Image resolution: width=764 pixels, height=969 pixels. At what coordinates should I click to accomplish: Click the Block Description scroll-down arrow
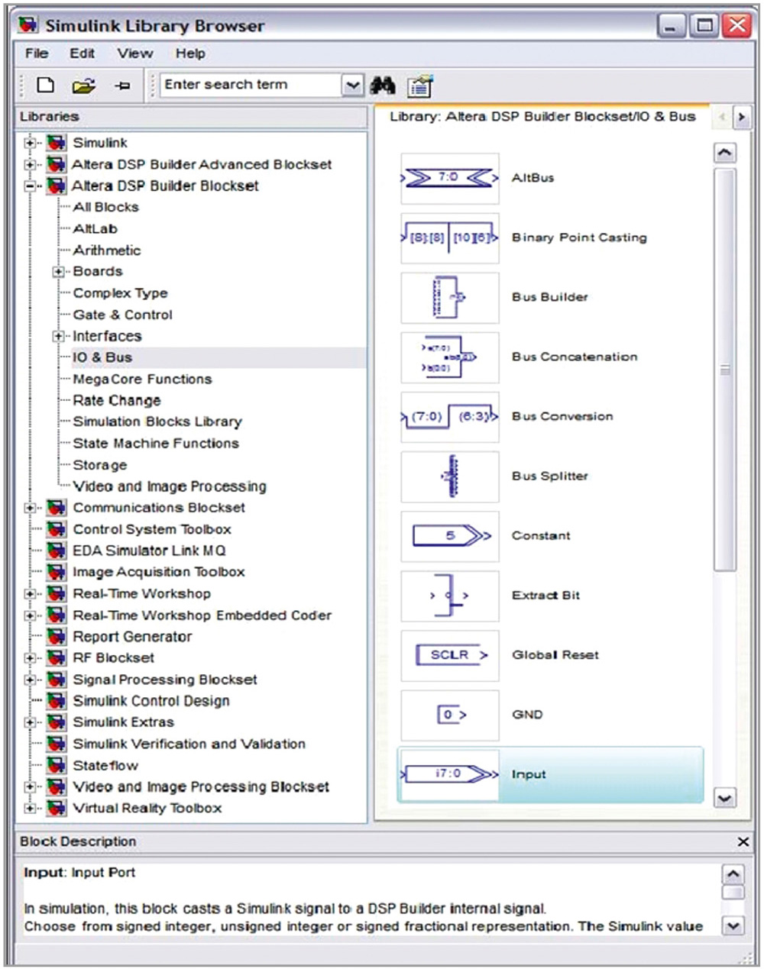[733, 925]
